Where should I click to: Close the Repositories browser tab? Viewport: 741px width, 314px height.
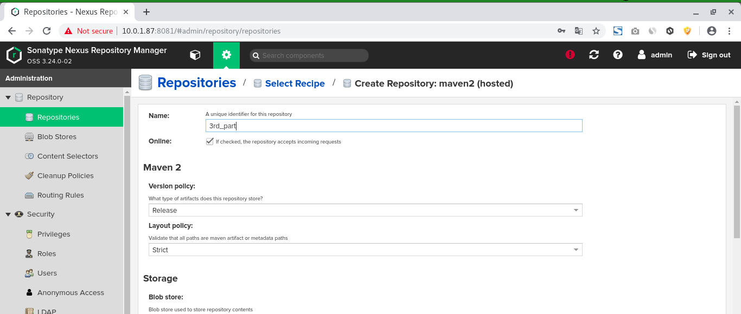[x=126, y=12]
